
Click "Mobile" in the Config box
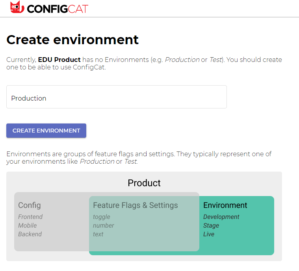[28, 225]
